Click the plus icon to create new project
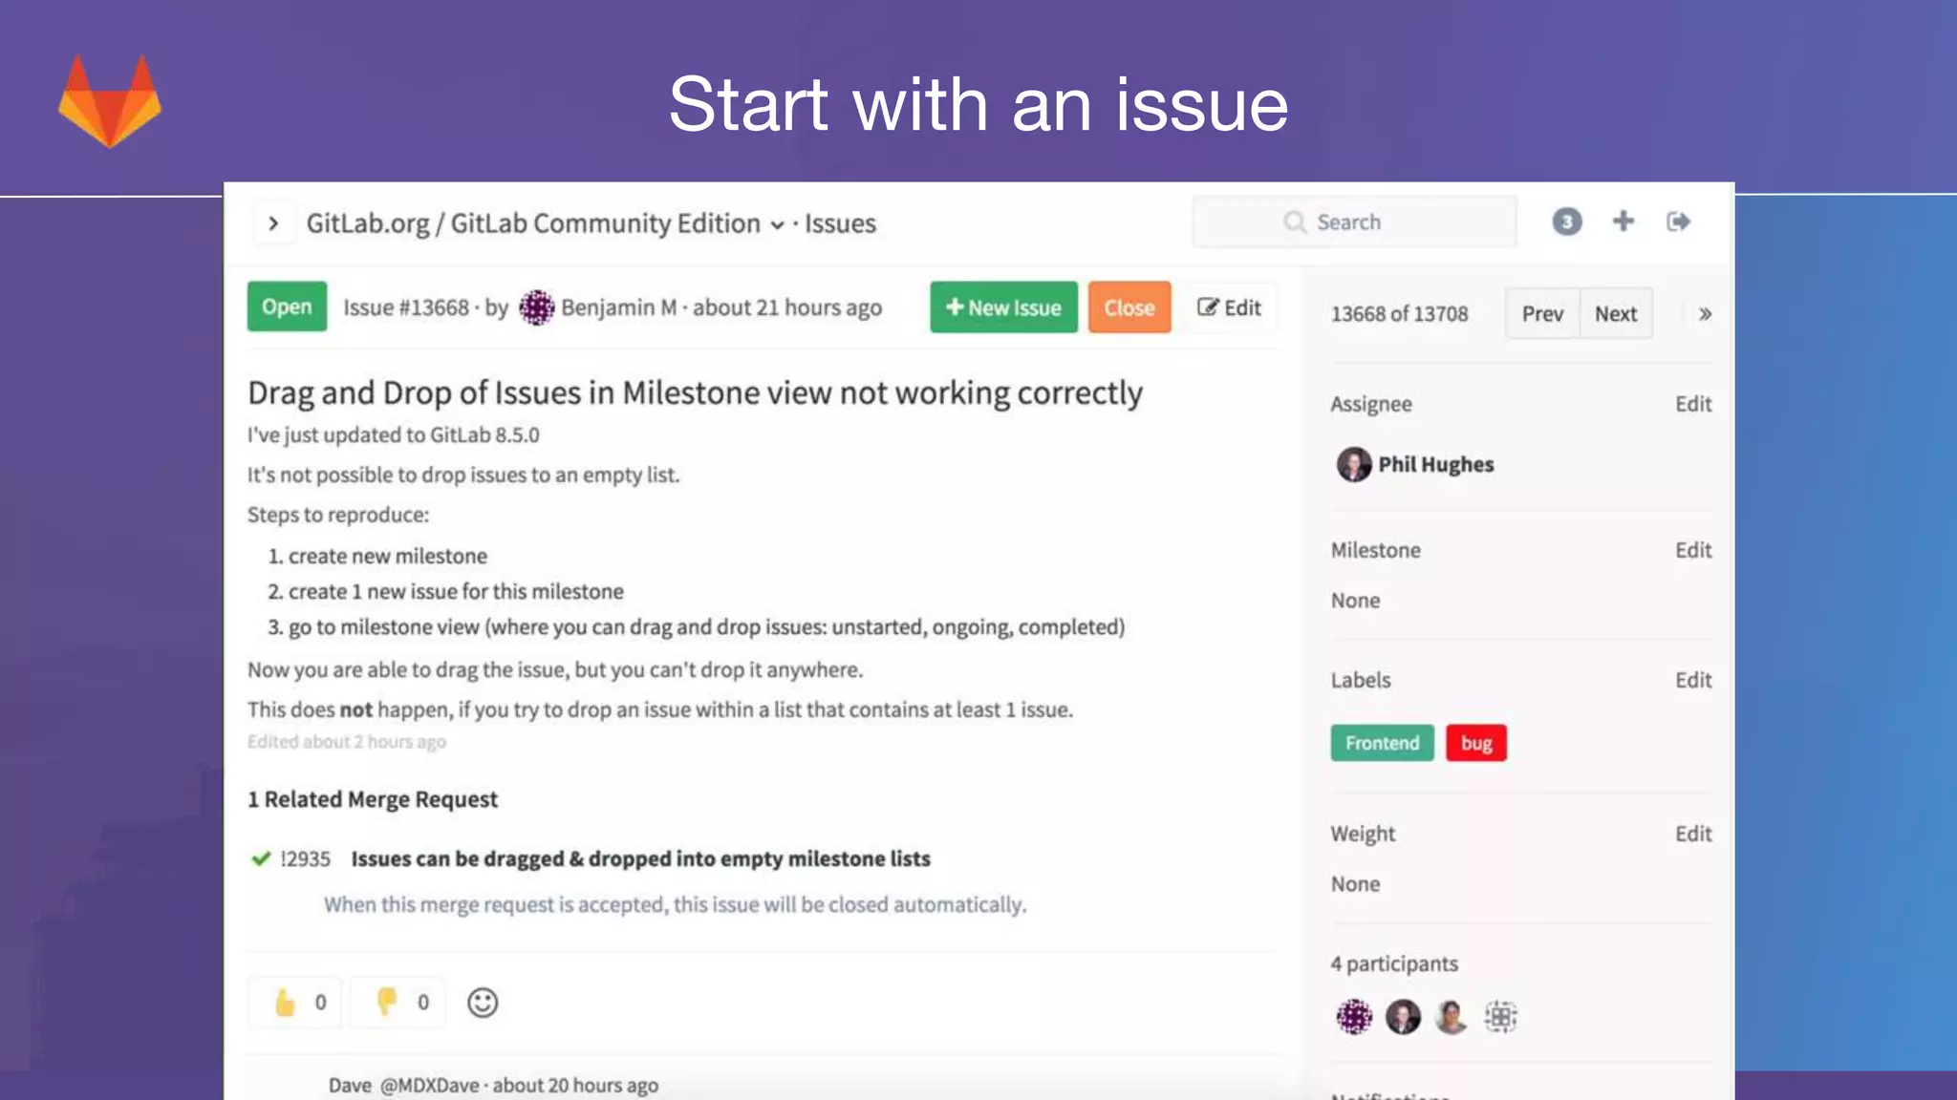This screenshot has height=1100, width=1957. [1623, 222]
